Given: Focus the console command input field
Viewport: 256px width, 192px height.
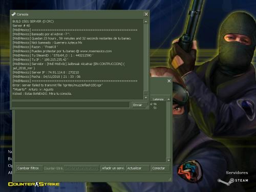Looking at the screenshot, I should 71,105.
